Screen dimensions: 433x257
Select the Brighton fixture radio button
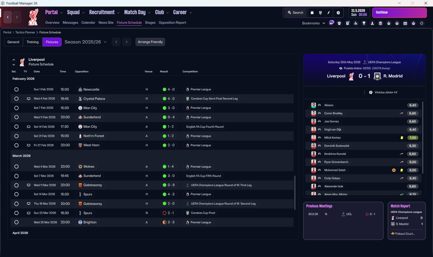[x=16, y=223]
